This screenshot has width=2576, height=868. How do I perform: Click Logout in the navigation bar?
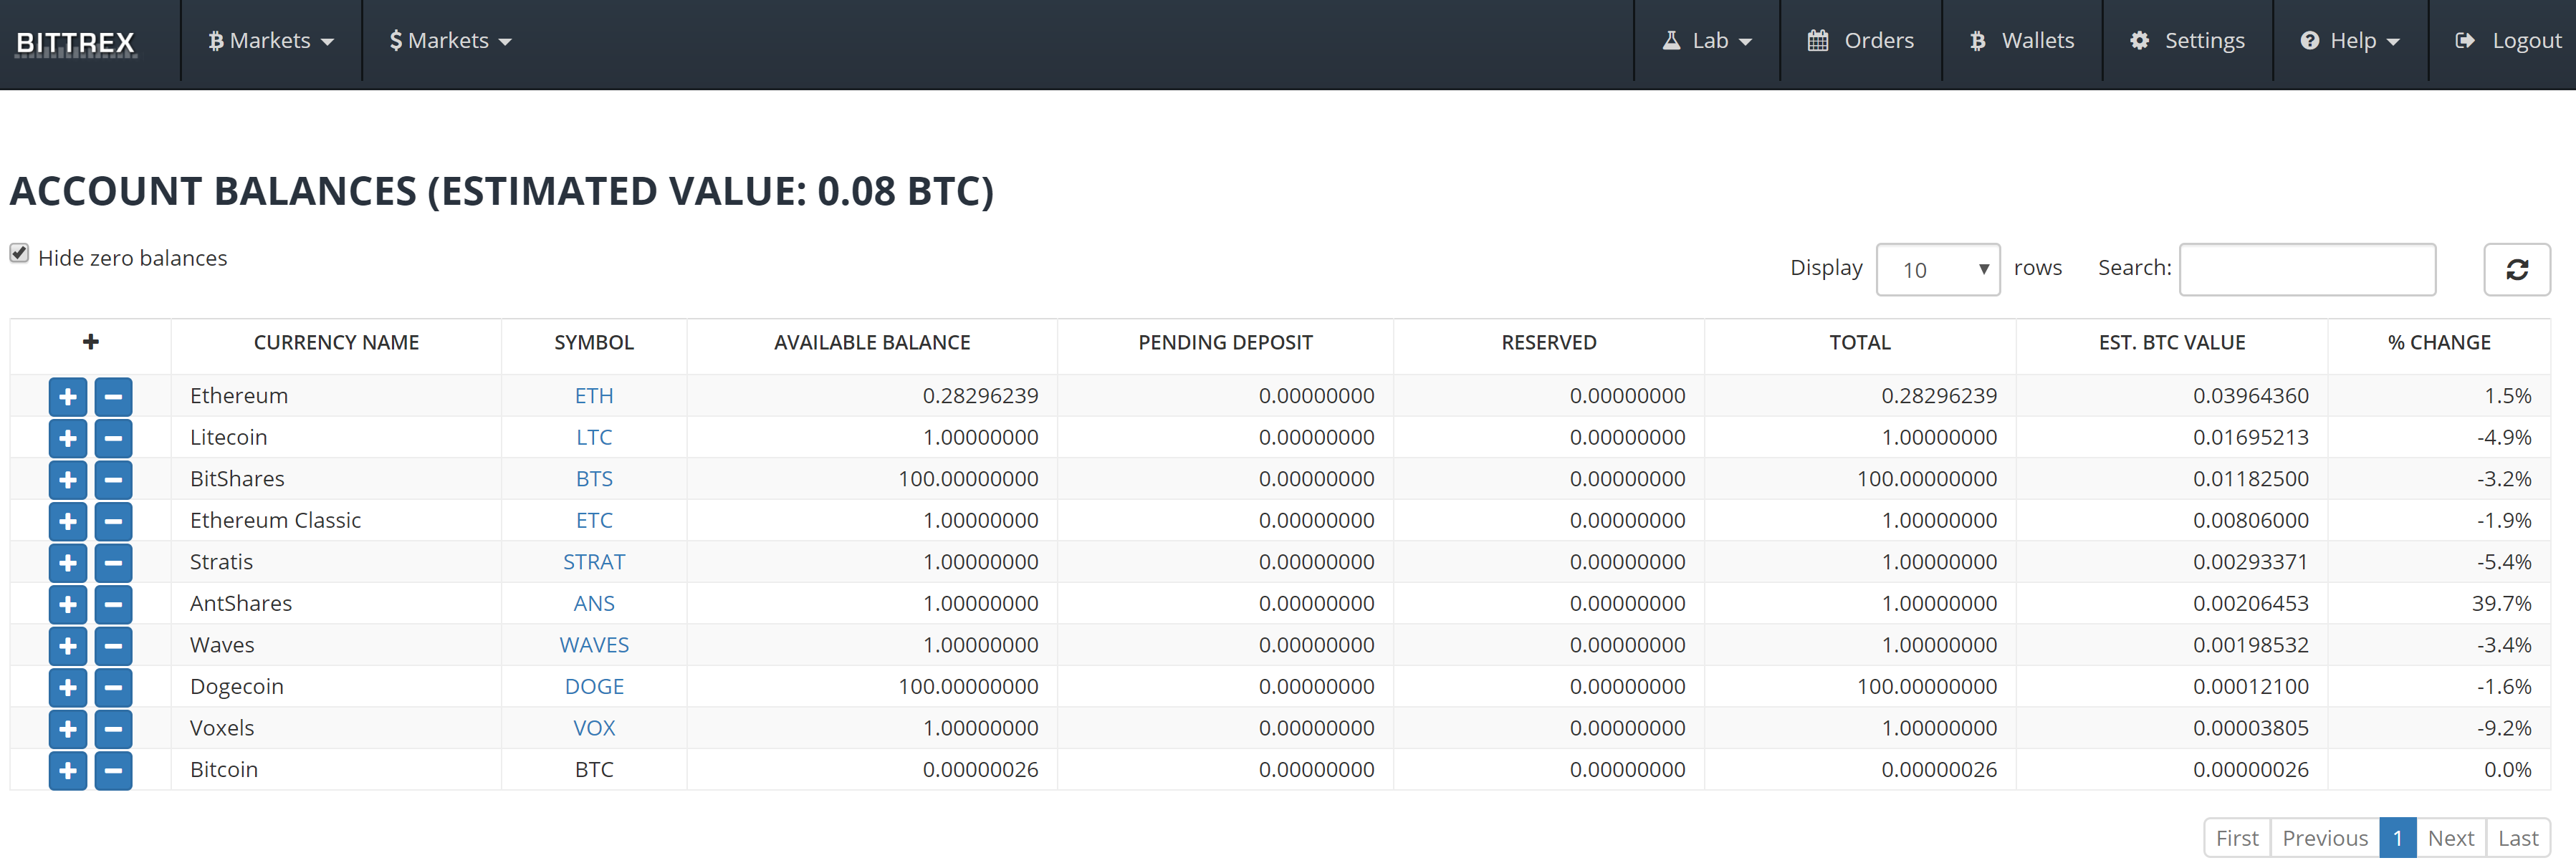(2508, 41)
